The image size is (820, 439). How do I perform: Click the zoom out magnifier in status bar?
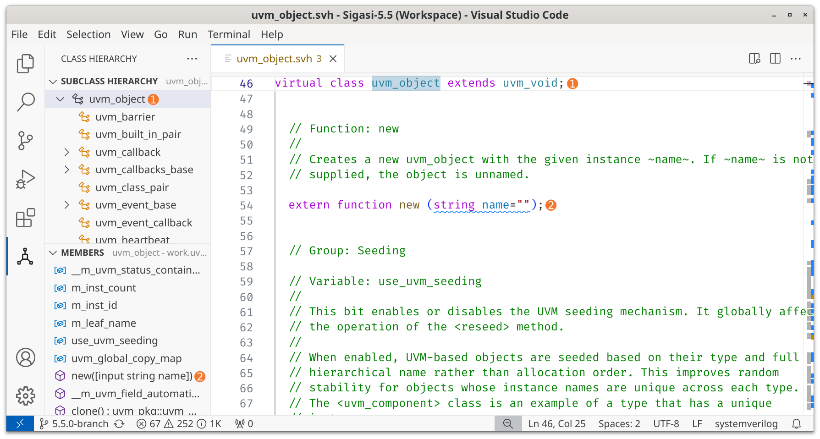[x=508, y=424]
